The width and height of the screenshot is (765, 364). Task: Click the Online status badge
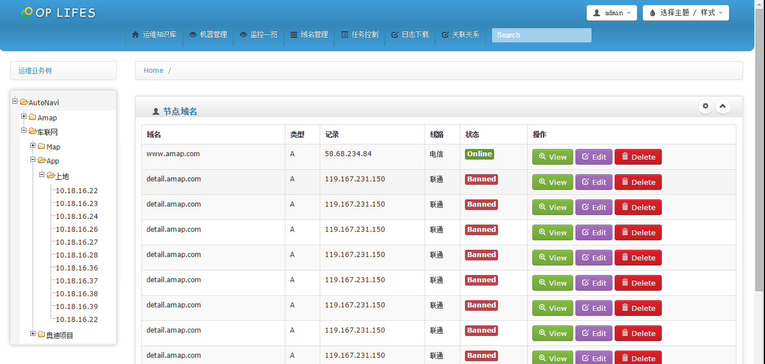pyautogui.click(x=480, y=154)
